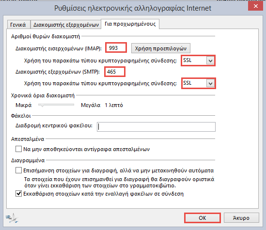This screenshot has height=230, width=266.
Task: Enable 'Επισήμανση στοιχείων για διαγραφή' checkbox
Action: point(18,170)
